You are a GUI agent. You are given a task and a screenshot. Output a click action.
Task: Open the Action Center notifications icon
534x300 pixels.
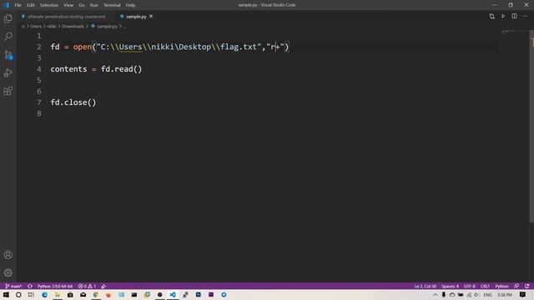(522, 294)
